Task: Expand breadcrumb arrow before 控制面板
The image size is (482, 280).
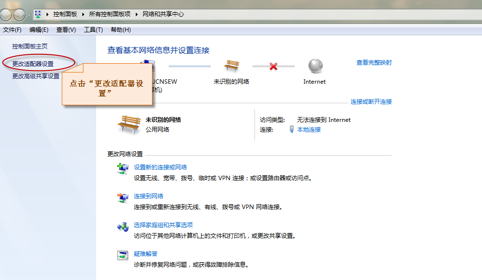Action: coord(48,14)
